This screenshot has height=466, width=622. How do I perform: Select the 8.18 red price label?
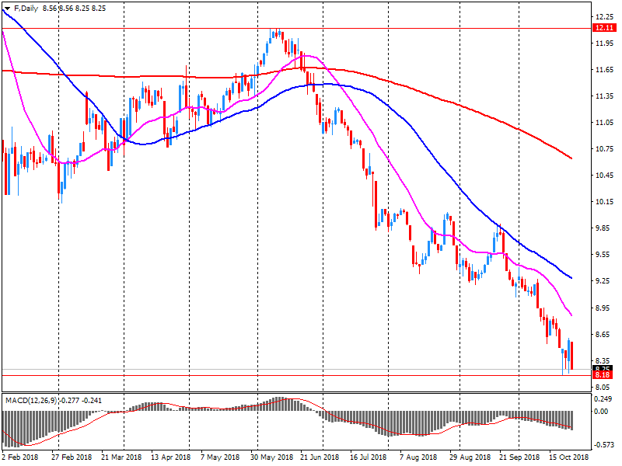tap(603, 375)
